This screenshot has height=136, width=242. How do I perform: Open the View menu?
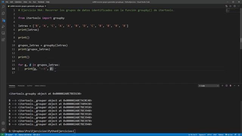click(25, 2)
